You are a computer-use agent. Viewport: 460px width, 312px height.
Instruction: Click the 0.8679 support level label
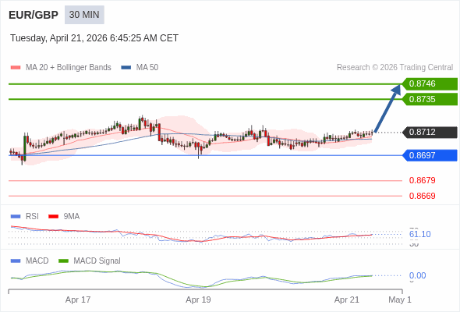(x=422, y=180)
